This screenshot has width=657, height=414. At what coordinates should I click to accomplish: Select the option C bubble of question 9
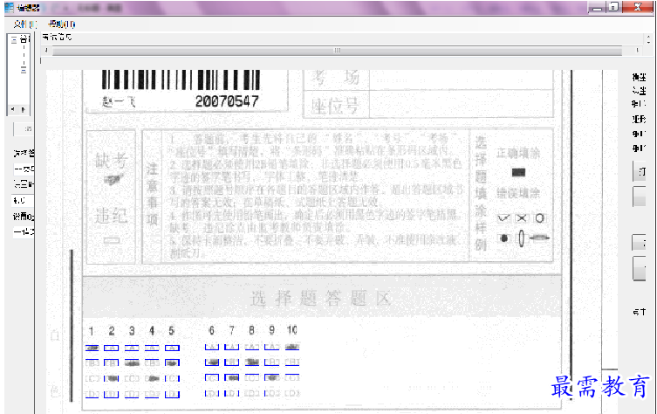(x=272, y=377)
